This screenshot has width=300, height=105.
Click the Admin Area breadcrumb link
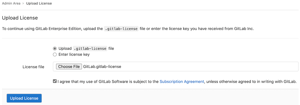coord(11,3)
